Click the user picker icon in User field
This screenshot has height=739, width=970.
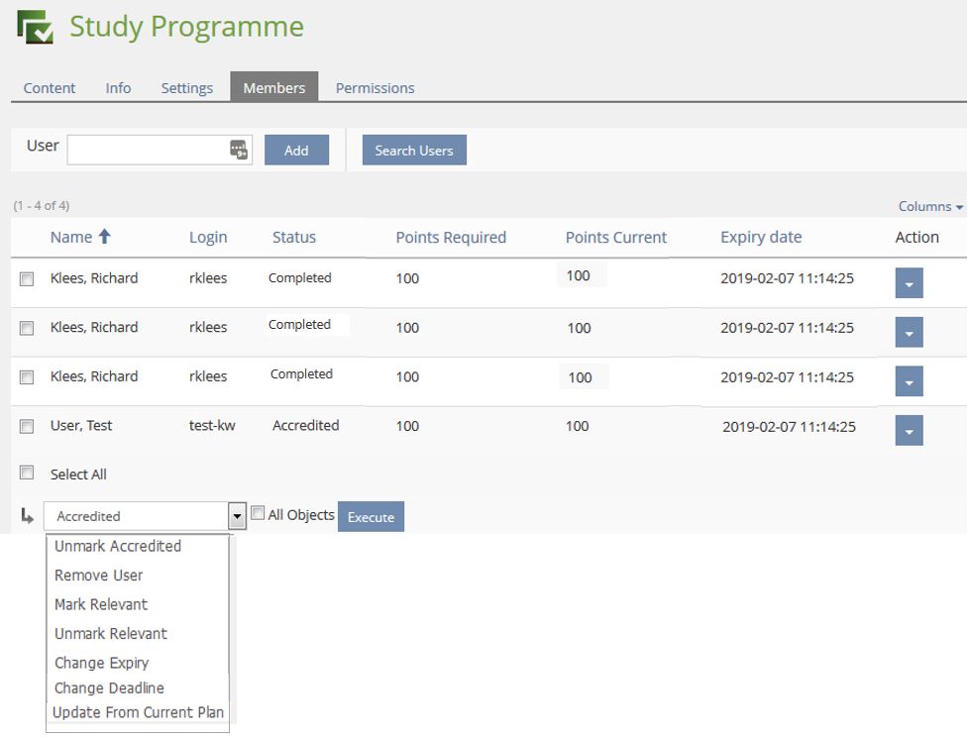coord(239,150)
